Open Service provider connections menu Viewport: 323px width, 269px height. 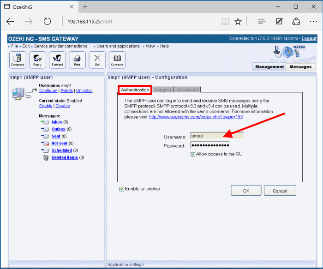tap(60, 46)
